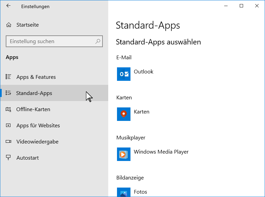Select the Standard-Apps sidebar icon
The image size is (265, 197).
8,93
